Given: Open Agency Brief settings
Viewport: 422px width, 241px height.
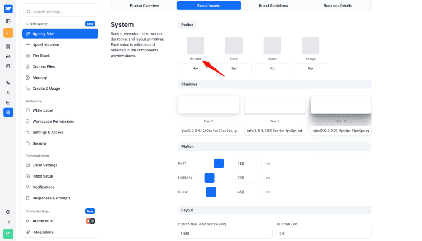Looking at the screenshot, I should tap(60, 34).
